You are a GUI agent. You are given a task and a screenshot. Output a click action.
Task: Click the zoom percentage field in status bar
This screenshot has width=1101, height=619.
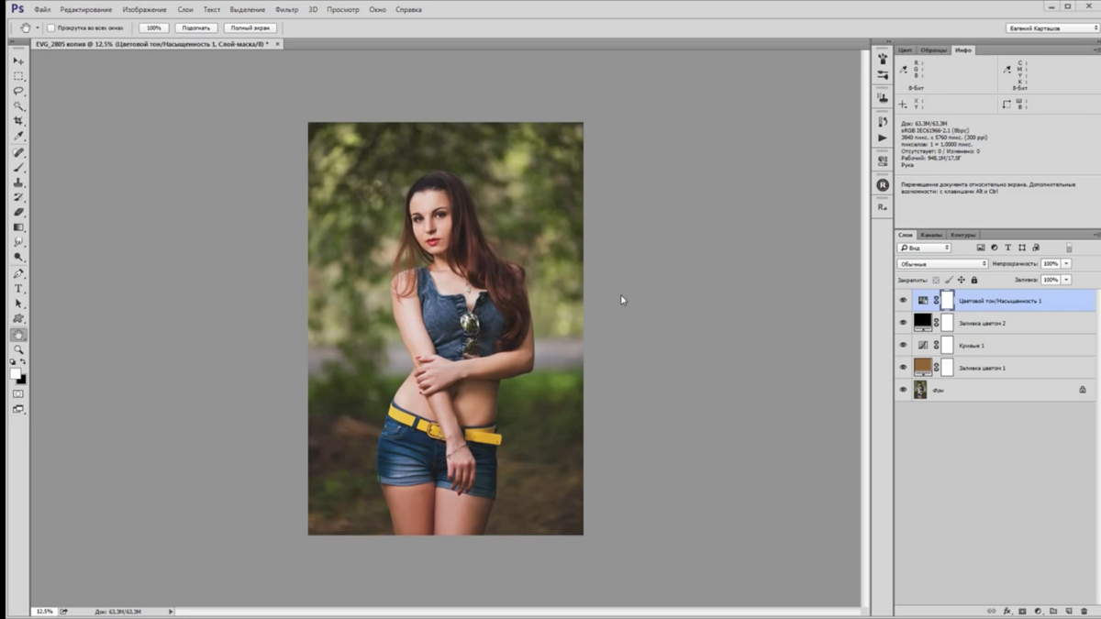pos(44,611)
